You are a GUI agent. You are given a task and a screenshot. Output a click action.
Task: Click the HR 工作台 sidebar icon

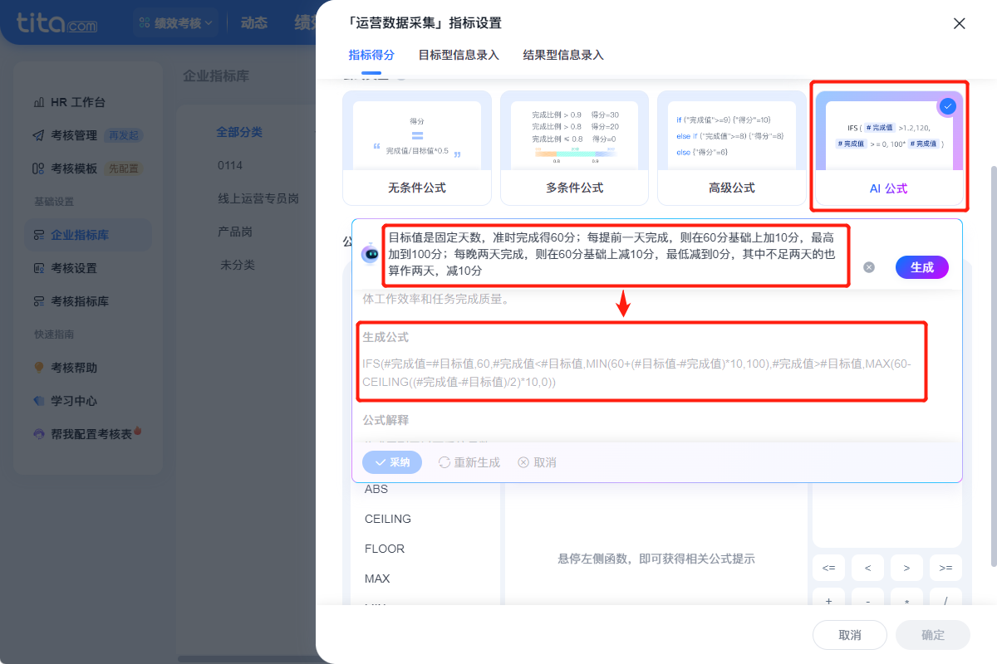[38, 103]
